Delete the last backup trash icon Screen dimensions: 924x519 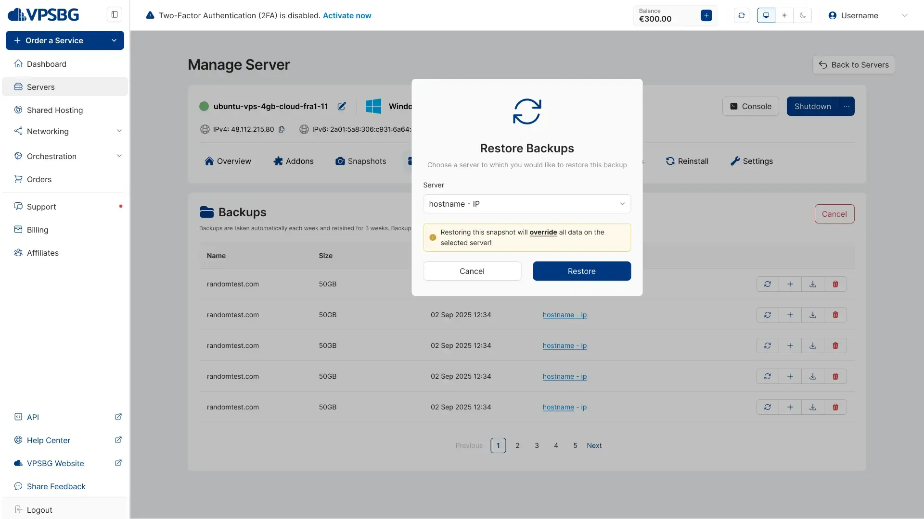click(835, 407)
